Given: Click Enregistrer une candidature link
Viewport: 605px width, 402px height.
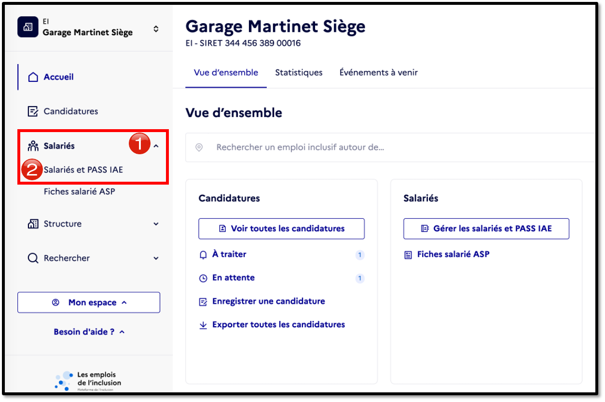Looking at the screenshot, I should click(x=269, y=301).
